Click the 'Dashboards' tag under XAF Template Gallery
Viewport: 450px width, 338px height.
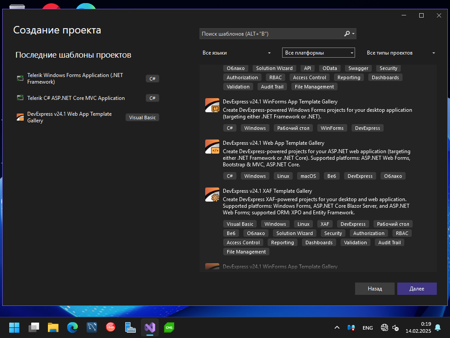click(x=319, y=242)
